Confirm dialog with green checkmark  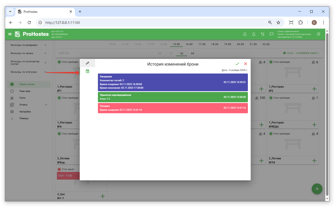pyautogui.click(x=237, y=64)
